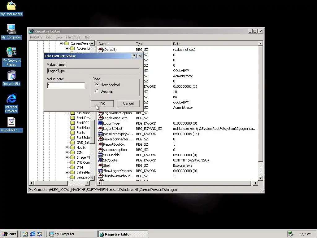This screenshot has width=317, height=238.
Task: Sort values by the Type column header
Action: 153,43
